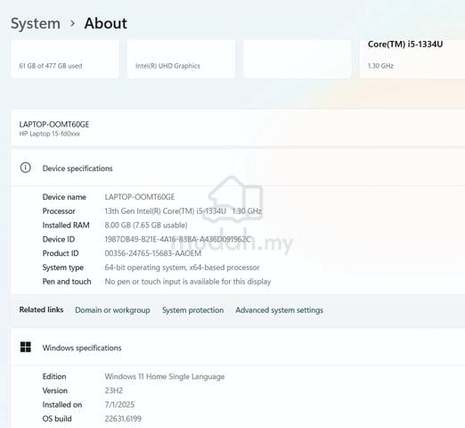Select the System type label
This screenshot has width=465, height=428.
click(63, 267)
